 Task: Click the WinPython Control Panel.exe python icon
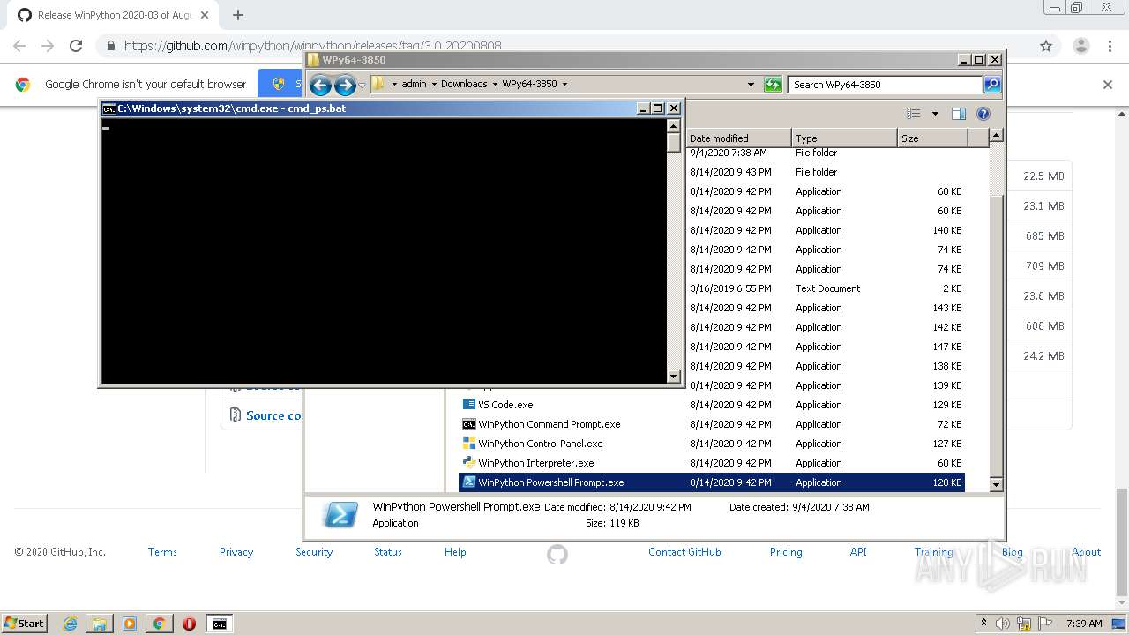tap(469, 444)
